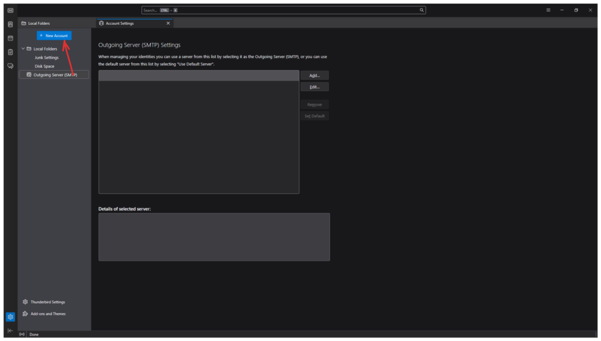Open the Calendar space icon

pos(10,38)
